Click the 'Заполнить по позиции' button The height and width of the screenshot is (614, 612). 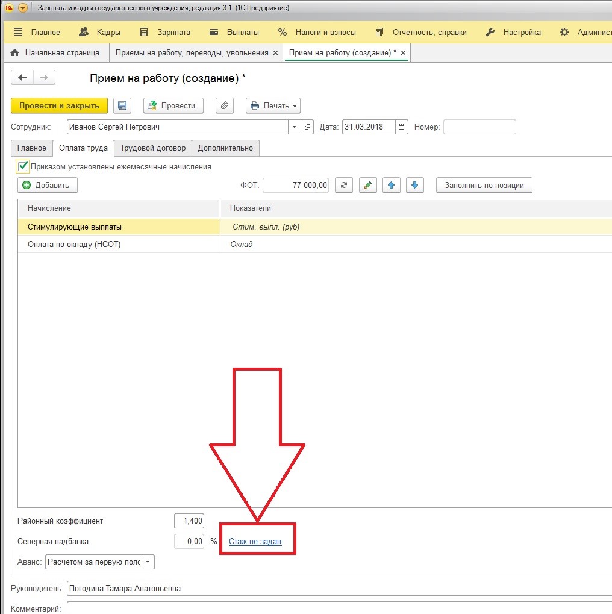point(484,185)
